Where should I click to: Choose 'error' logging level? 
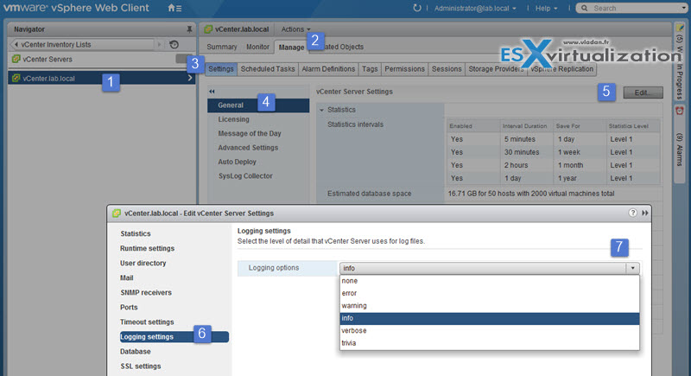click(489, 294)
